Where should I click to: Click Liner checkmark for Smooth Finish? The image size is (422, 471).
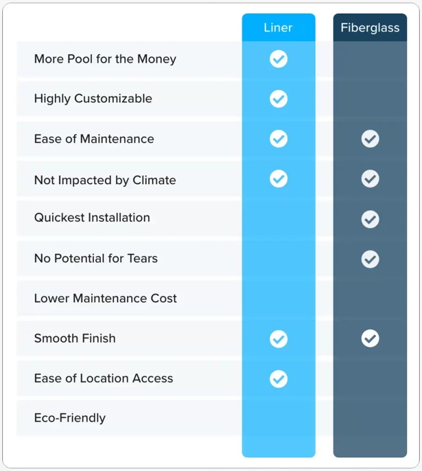tap(279, 339)
